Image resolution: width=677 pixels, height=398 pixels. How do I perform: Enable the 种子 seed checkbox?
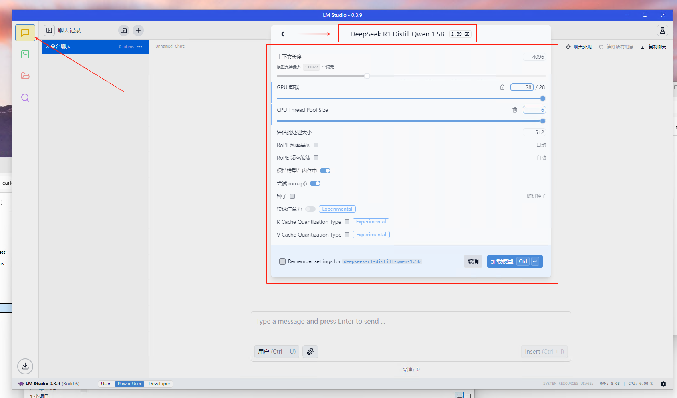292,196
